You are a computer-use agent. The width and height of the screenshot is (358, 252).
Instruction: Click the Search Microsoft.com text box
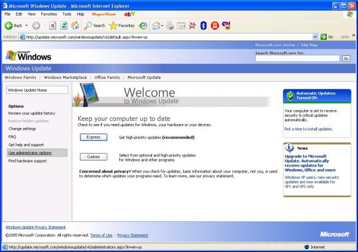(x=297, y=59)
